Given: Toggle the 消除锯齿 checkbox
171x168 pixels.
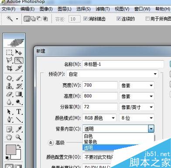Looking at the screenshot, I should pyautogui.click(x=85, y=19).
